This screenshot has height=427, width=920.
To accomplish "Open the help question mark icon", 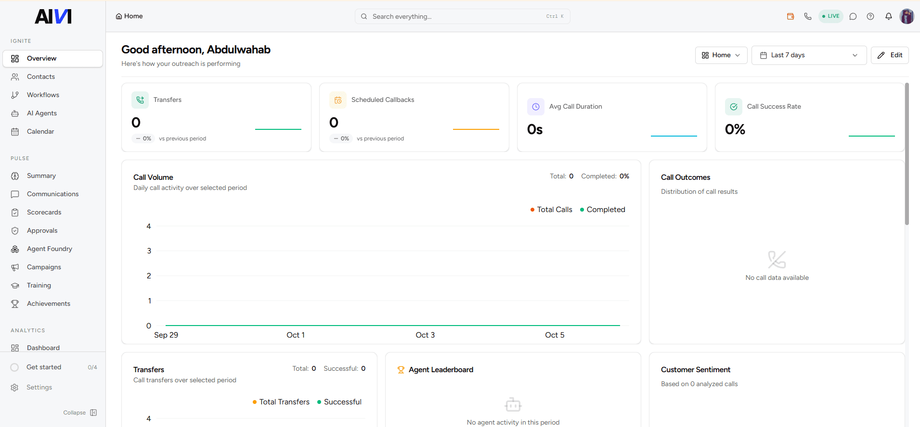I will click(x=870, y=16).
